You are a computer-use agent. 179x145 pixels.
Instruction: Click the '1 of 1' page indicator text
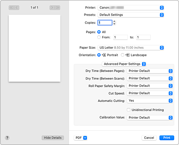click(x=34, y=8)
